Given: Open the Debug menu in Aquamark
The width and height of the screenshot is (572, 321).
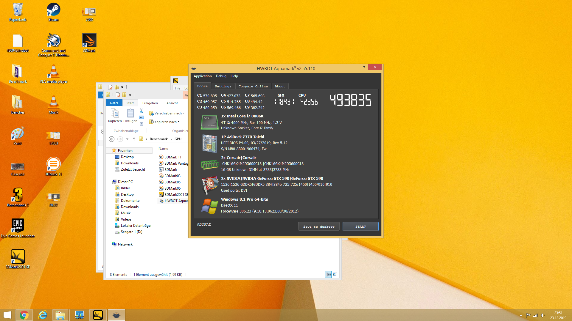Looking at the screenshot, I should tap(221, 76).
